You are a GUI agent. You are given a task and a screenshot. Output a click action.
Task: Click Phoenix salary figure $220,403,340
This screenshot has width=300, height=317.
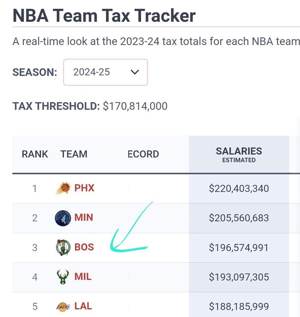pos(239,189)
